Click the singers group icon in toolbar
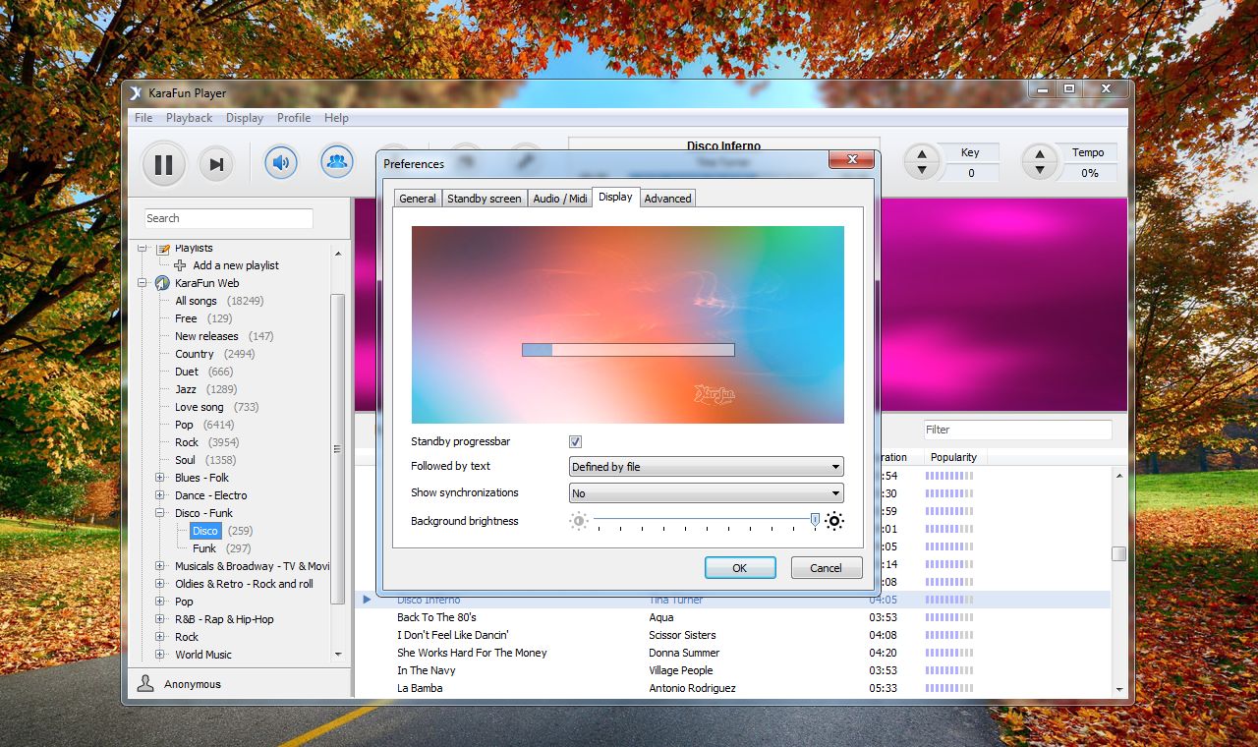This screenshot has height=747, width=1258. [337, 160]
